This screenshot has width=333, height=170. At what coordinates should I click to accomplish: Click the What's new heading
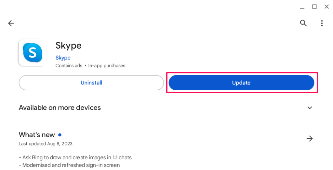point(37,135)
